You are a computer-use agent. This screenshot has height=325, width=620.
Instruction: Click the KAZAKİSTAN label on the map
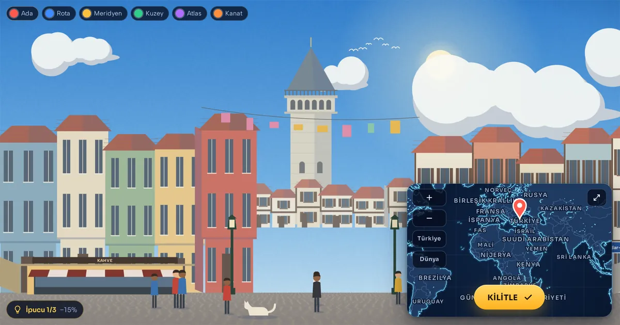[561, 208]
